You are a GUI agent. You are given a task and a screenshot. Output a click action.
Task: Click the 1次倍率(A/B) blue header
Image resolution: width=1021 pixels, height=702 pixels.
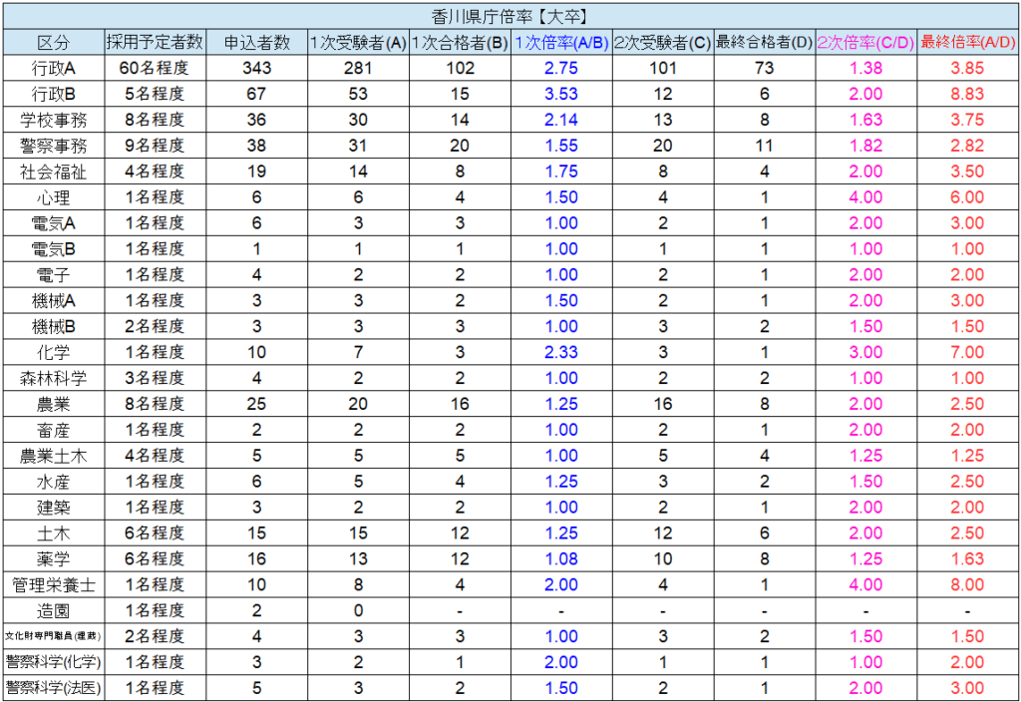[x=561, y=42]
